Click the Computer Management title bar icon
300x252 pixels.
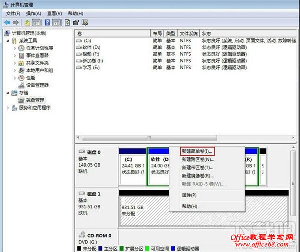tap(6, 4)
